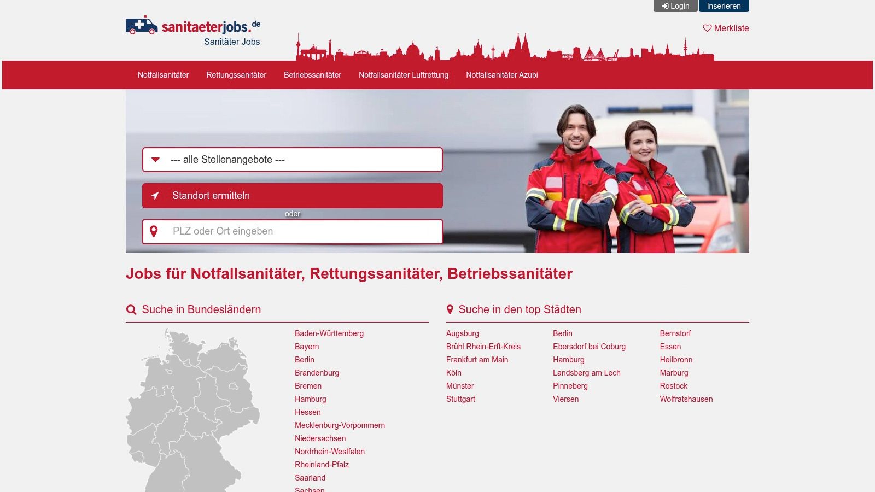Click the heart icon beside Merkliste

tap(707, 28)
